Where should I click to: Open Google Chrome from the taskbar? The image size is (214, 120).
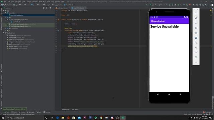pyautogui.click(x=101, y=118)
